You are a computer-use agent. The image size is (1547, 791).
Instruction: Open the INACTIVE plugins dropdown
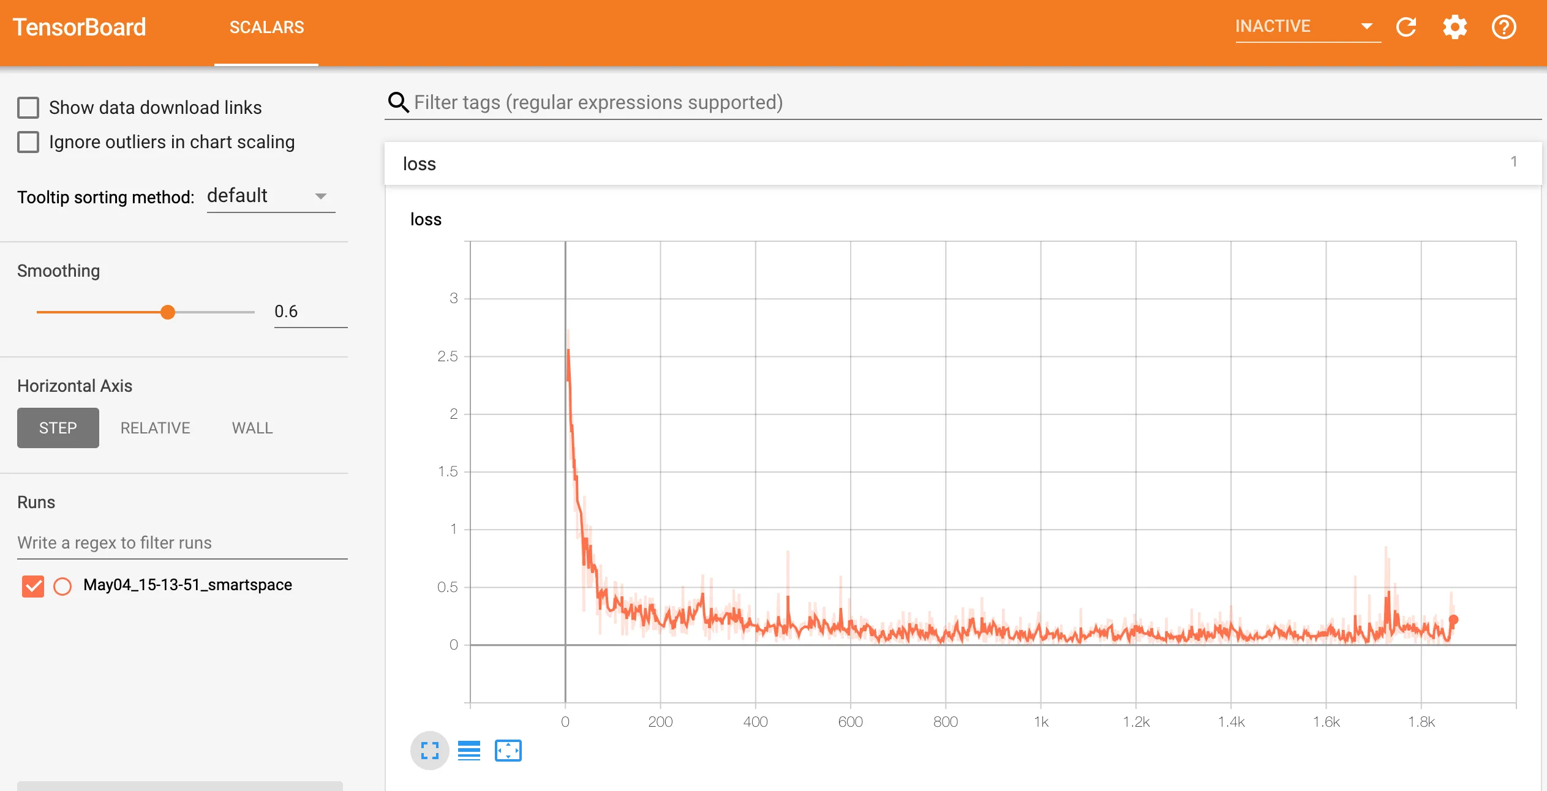[1307, 26]
